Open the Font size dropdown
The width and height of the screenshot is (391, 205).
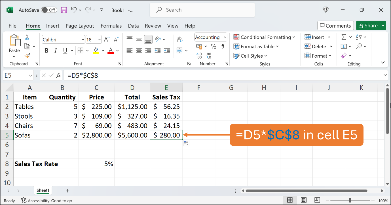[100, 40]
